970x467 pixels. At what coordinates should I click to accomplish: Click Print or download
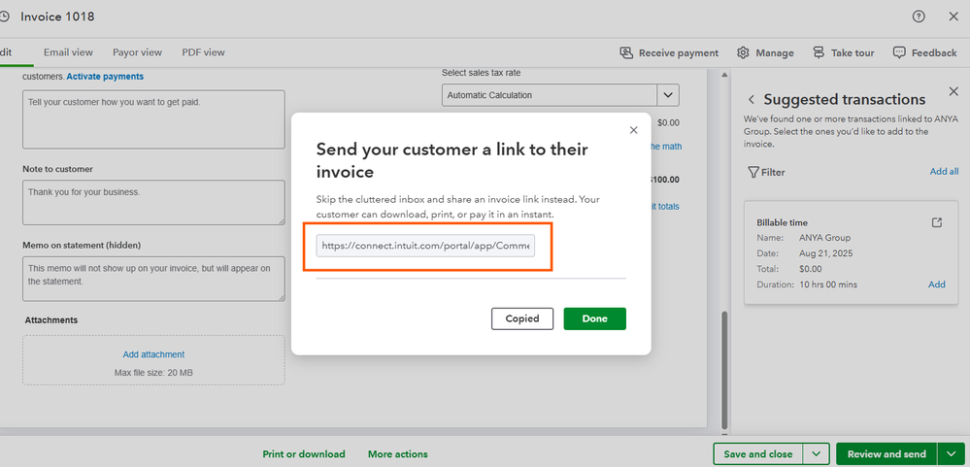304,454
